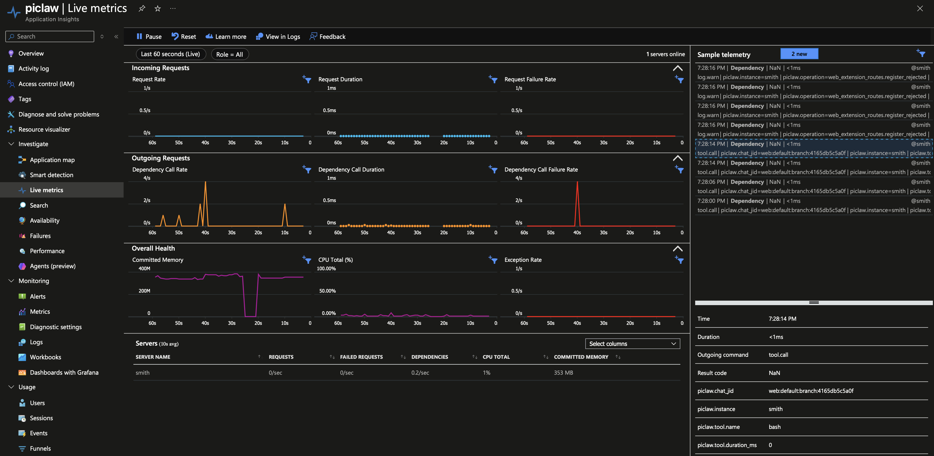Pause the live metrics stream
934x456 pixels.
[x=149, y=37]
